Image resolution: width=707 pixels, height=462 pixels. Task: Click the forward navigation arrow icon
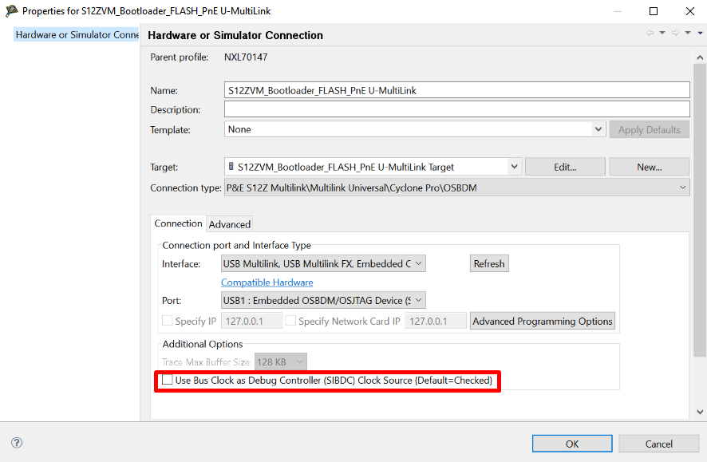point(675,34)
